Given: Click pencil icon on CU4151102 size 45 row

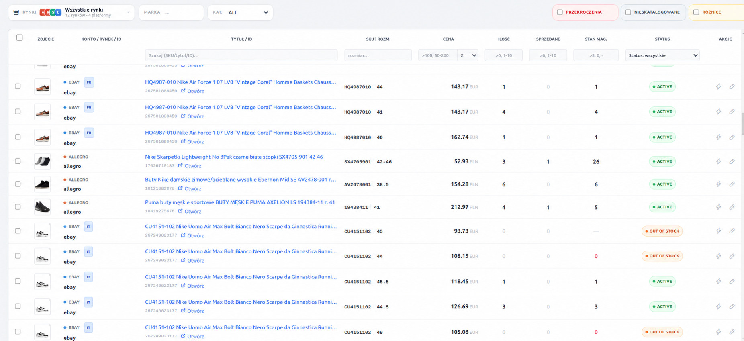Looking at the screenshot, I should click(732, 231).
